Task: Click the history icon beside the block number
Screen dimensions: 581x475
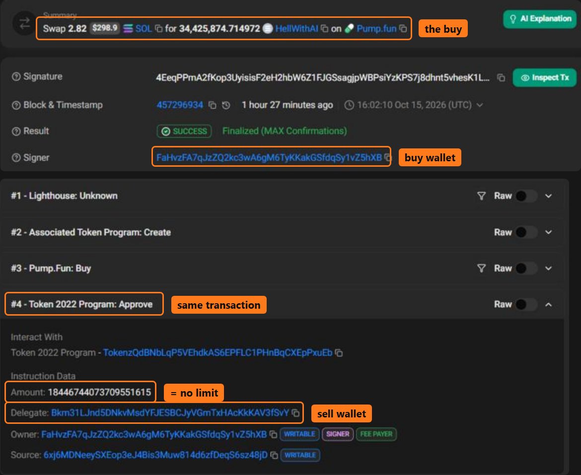Action: [x=226, y=105]
